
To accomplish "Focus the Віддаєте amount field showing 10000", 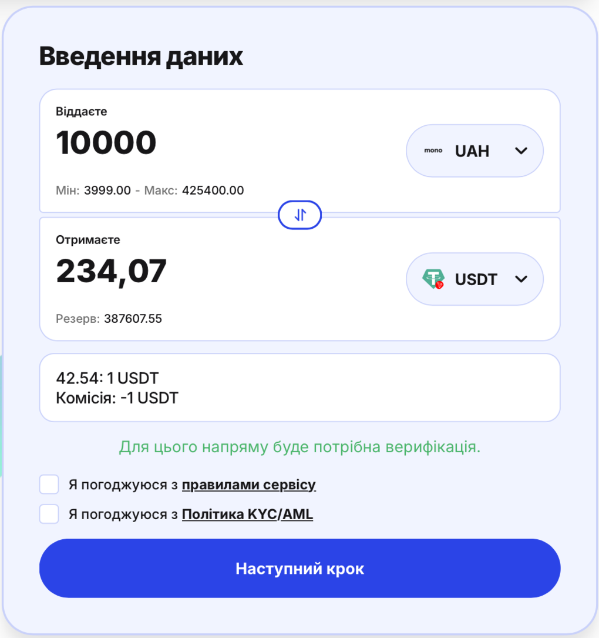I will pos(106,142).
